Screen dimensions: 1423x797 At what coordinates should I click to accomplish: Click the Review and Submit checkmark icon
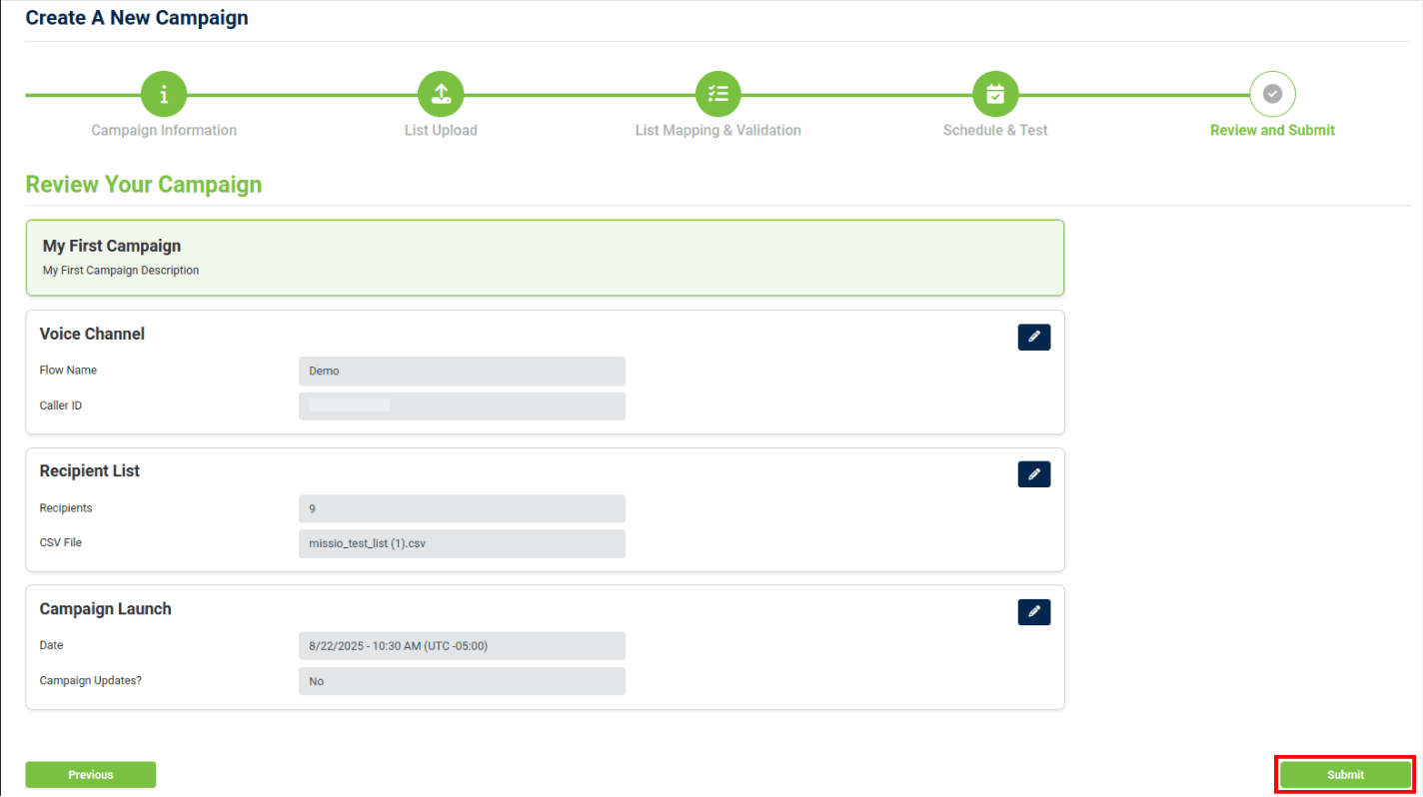pos(1272,94)
